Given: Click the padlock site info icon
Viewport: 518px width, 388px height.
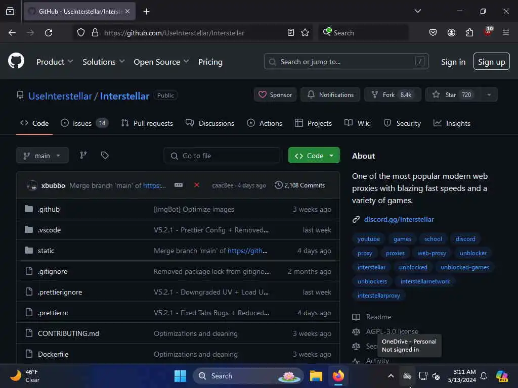Looking at the screenshot, I should pos(95,33).
